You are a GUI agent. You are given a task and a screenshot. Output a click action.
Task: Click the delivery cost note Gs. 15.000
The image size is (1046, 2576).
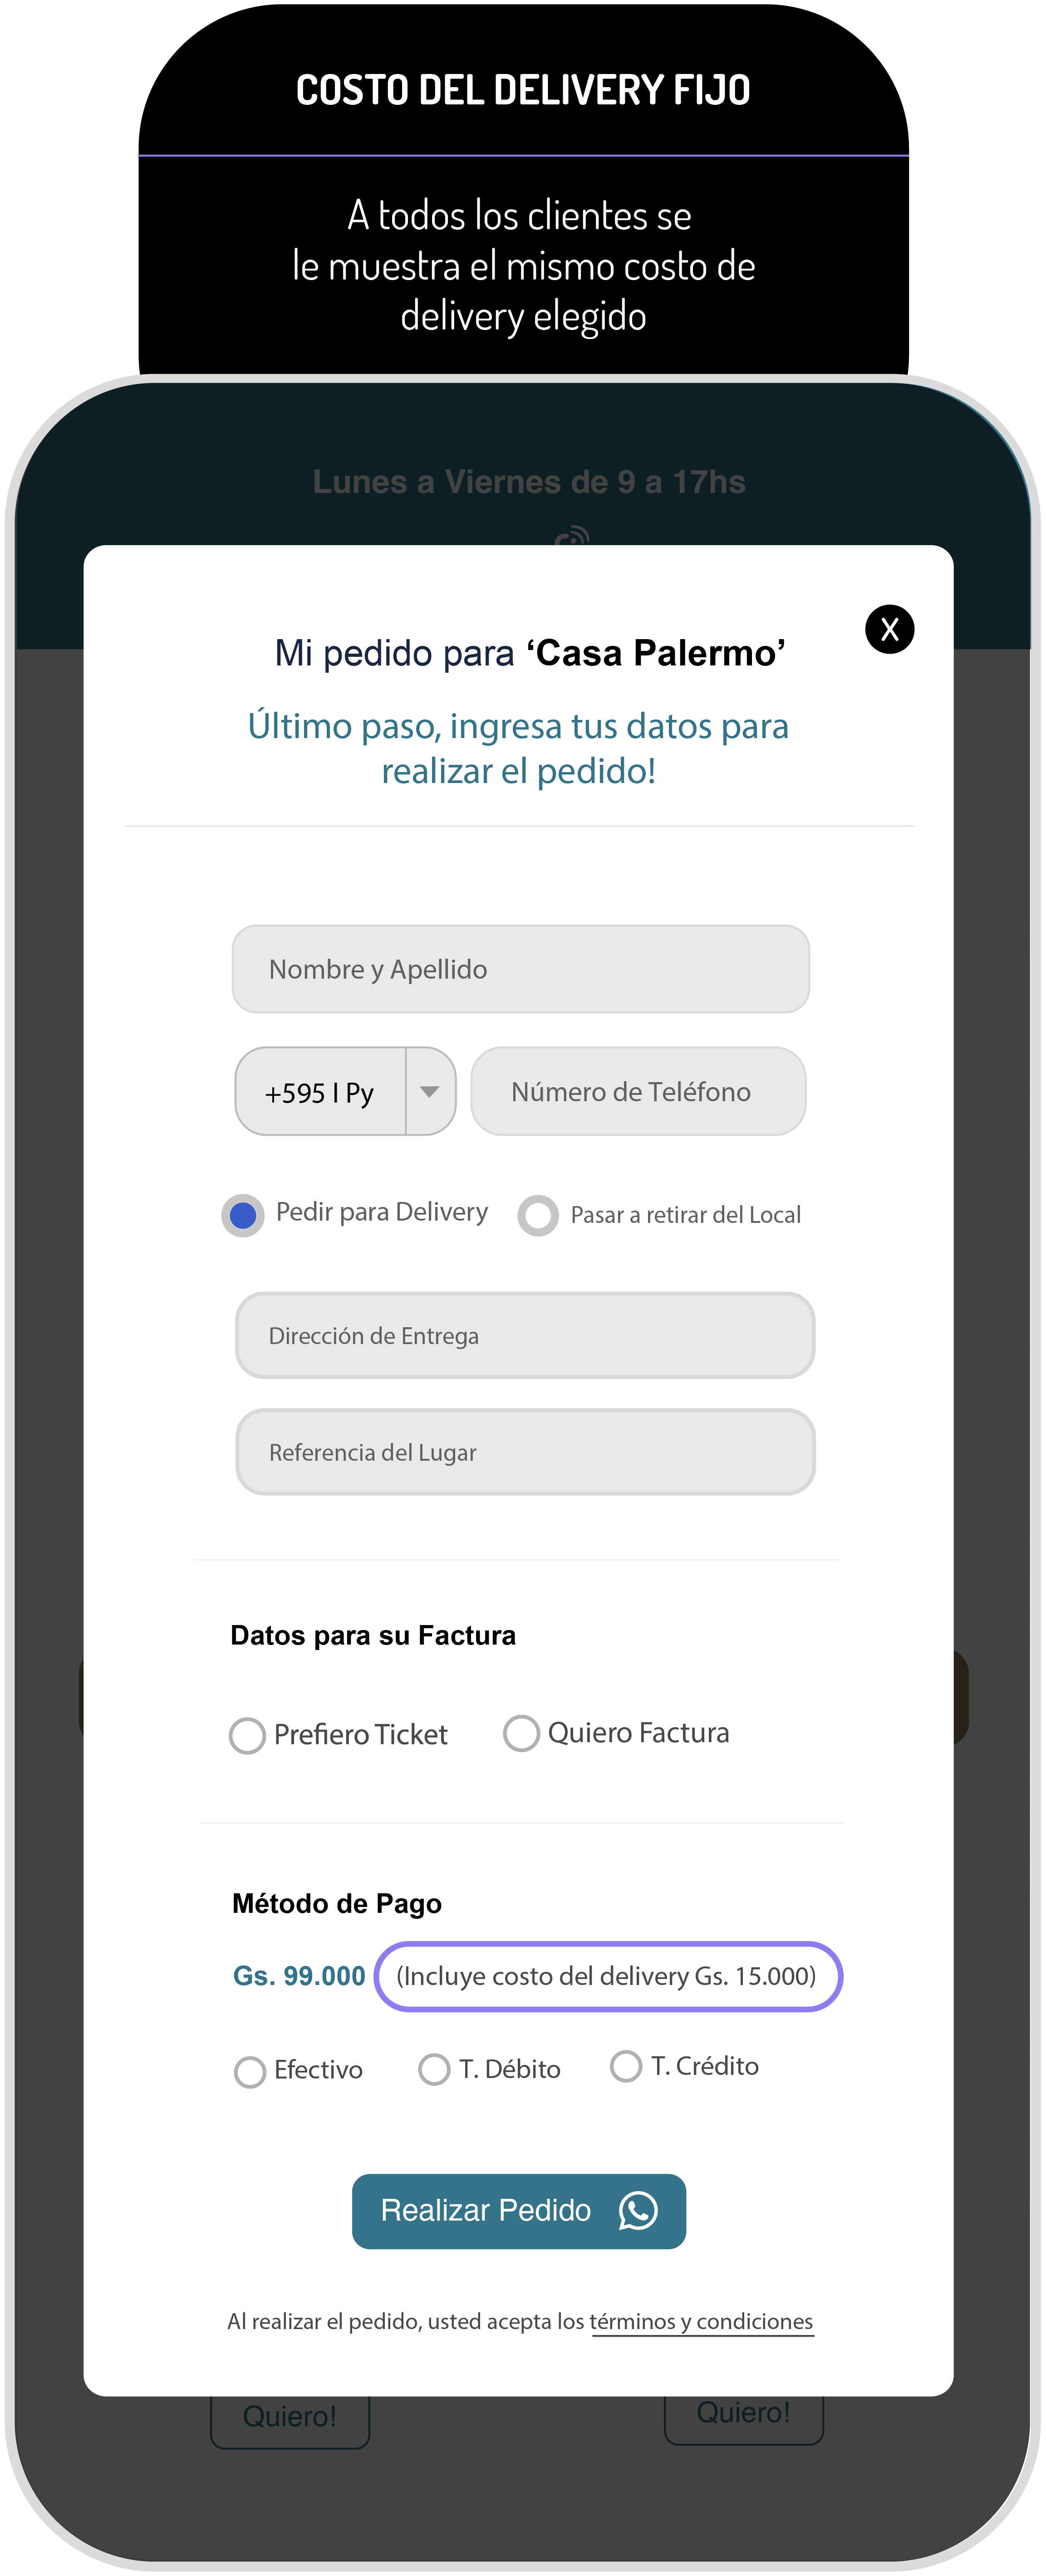(607, 1976)
